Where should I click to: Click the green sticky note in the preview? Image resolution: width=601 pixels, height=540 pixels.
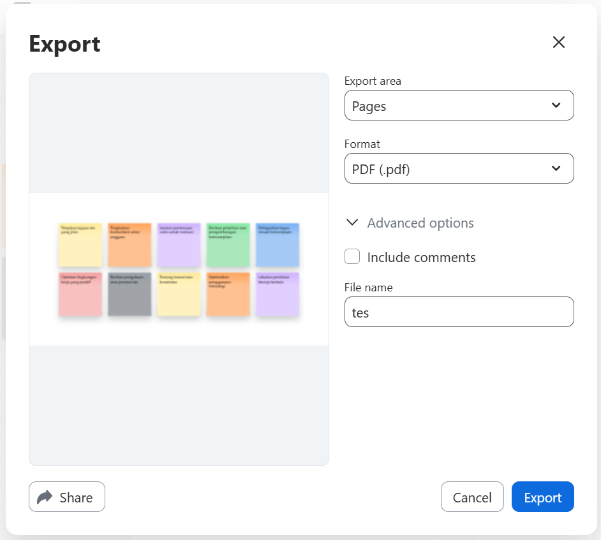[228, 245]
